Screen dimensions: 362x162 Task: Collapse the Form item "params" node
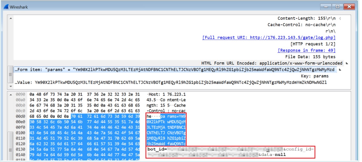pos(340,70)
